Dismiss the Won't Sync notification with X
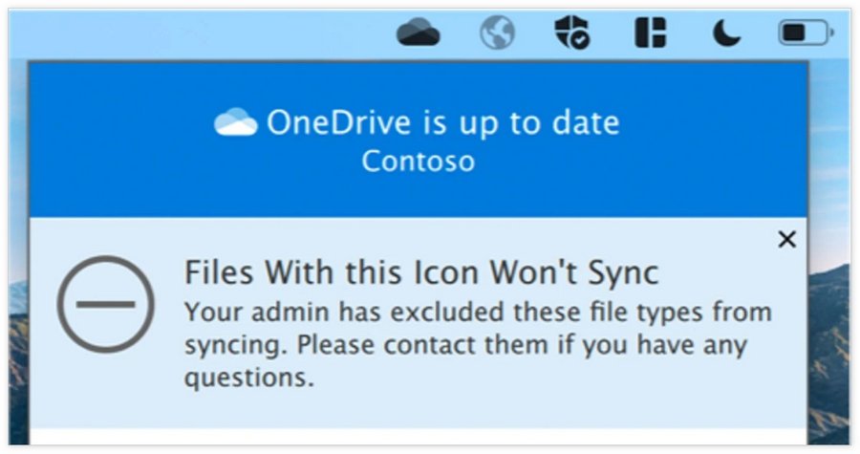860x454 pixels. (786, 240)
